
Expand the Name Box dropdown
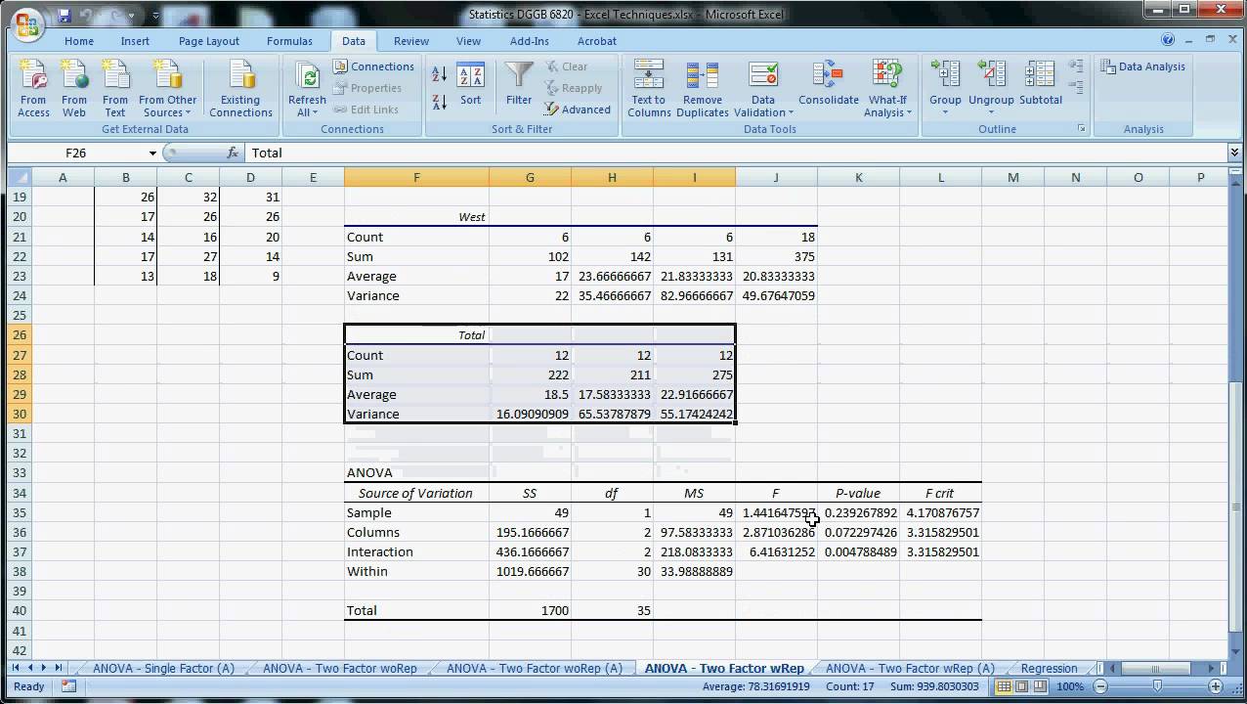(152, 154)
